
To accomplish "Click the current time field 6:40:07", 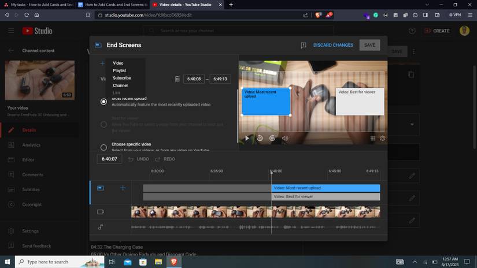I will click(x=109, y=159).
